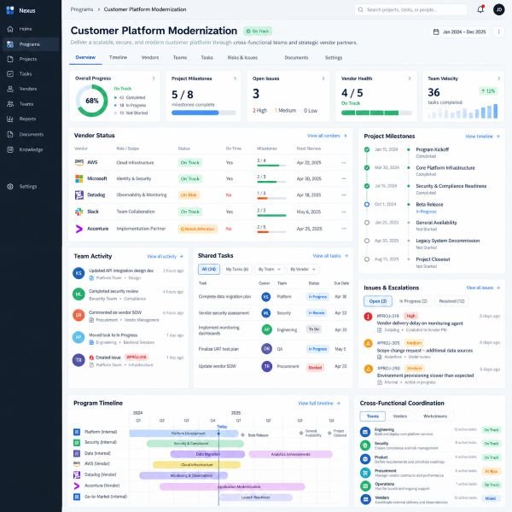Image resolution: width=512 pixels, height=512 pixels.
Task: Click View all vendors link
Action: pos(327,136)
